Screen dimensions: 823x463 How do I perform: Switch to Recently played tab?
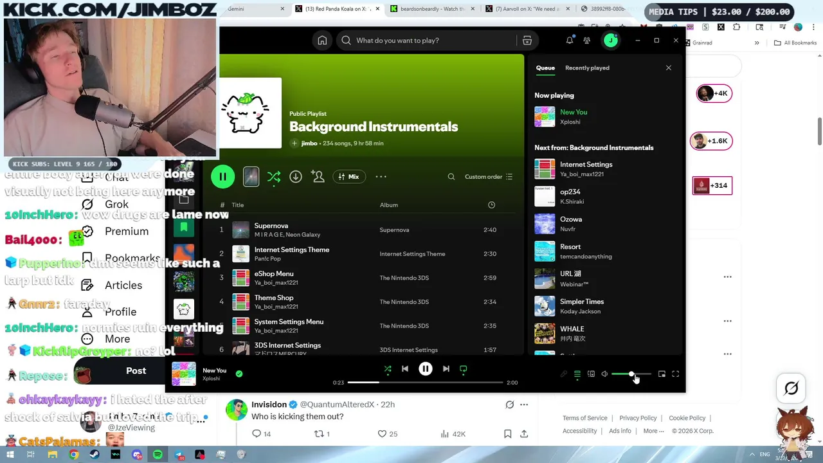tap(587, 68)
